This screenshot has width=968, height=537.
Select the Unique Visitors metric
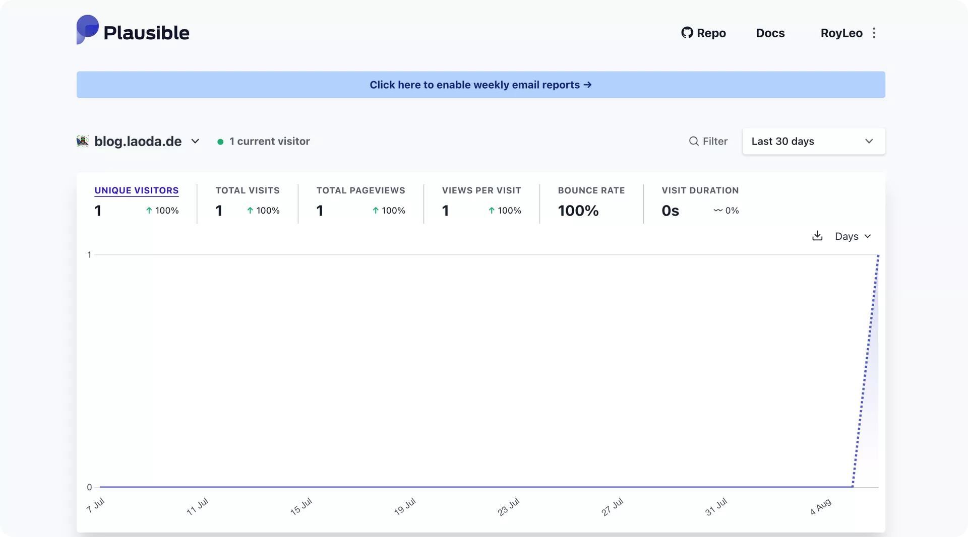click(136, 190)
